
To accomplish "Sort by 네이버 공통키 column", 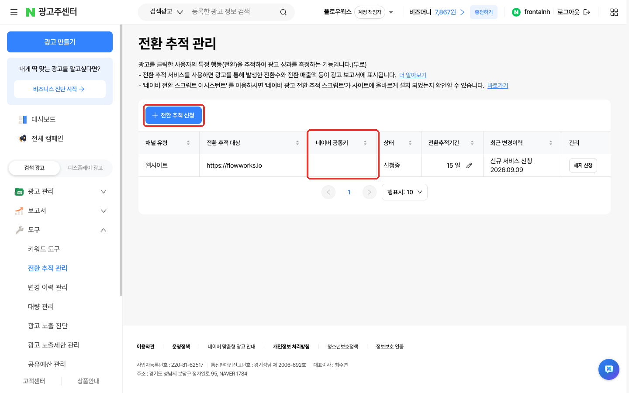I will [x=365, y=143].
